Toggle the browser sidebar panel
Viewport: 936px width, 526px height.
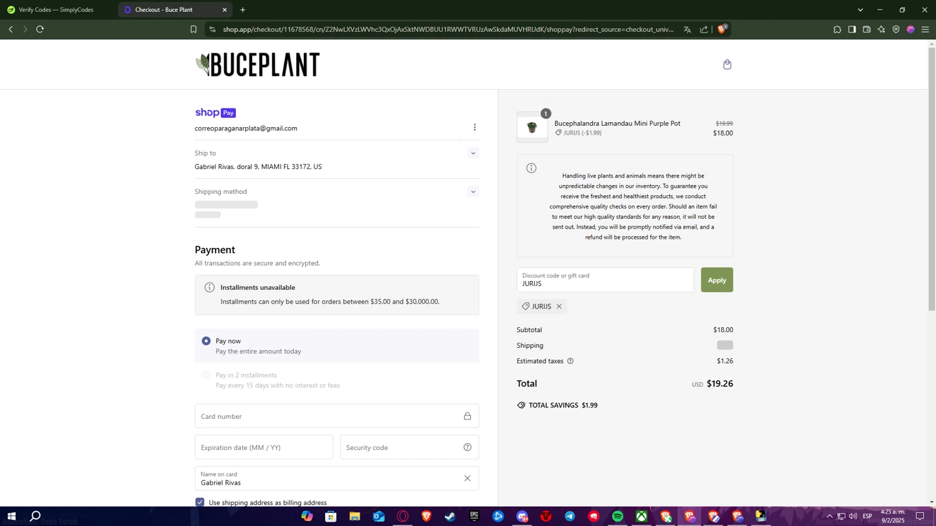pos(852,29)
